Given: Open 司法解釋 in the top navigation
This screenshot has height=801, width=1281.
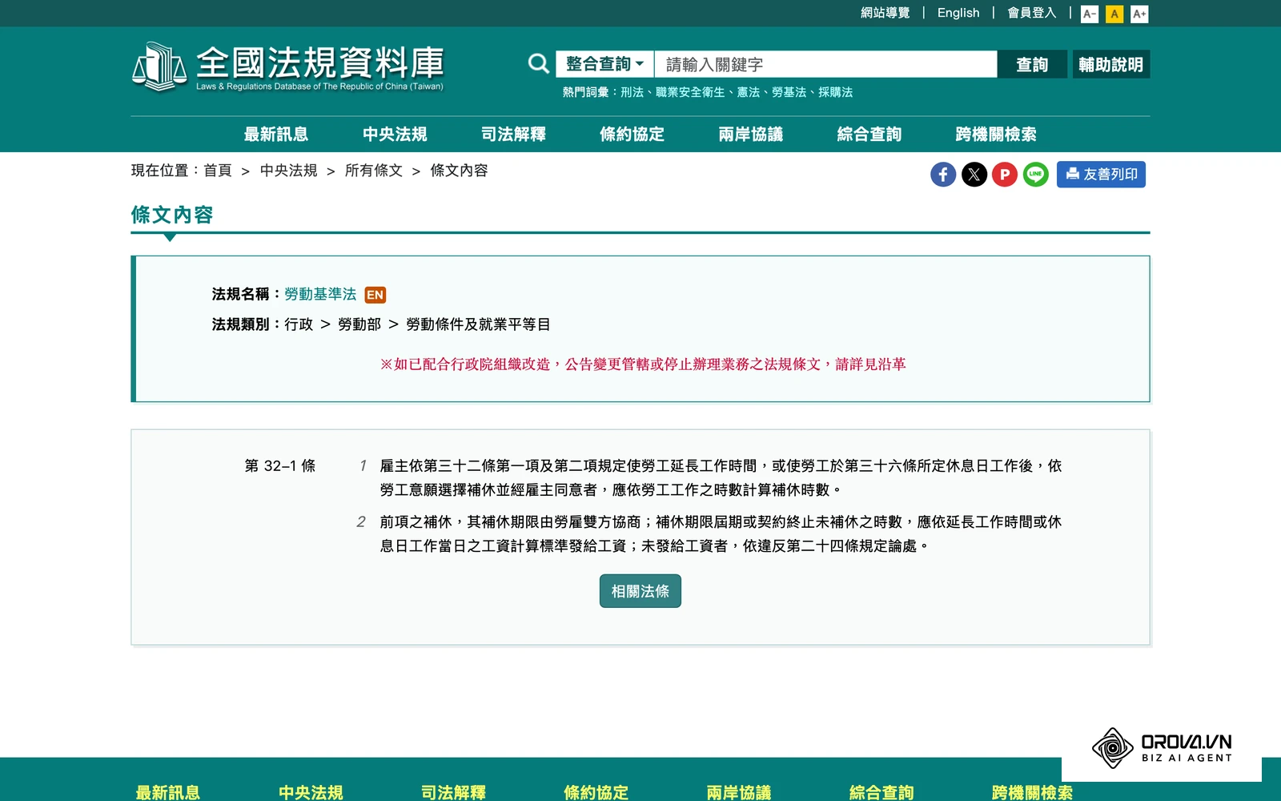Looking at the screenshot, I should click(513, 134).
